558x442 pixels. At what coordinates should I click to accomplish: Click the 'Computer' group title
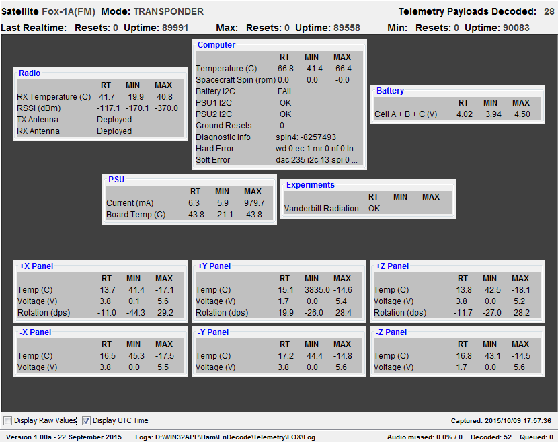pos(216,45)
